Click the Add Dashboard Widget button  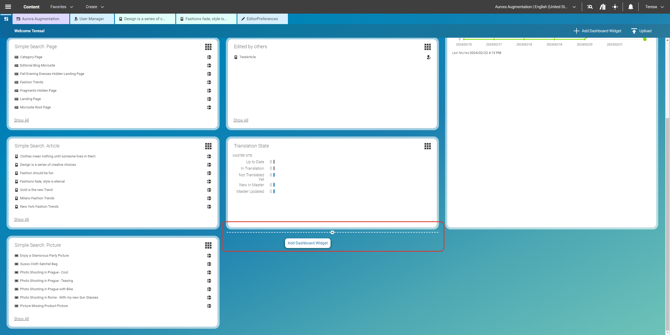point(307,243)
